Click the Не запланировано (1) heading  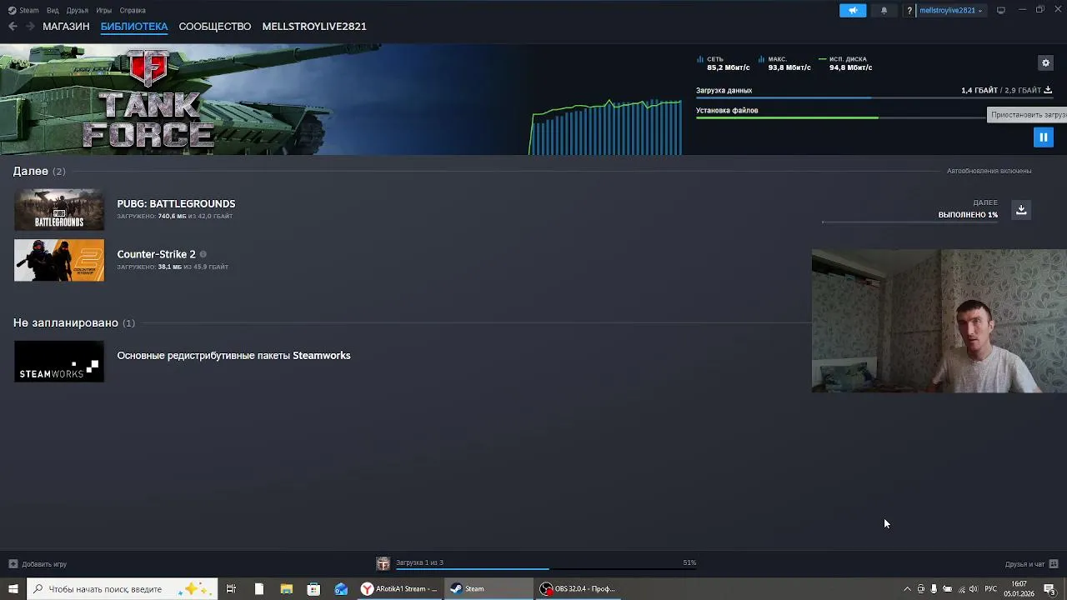click(73, 322)
